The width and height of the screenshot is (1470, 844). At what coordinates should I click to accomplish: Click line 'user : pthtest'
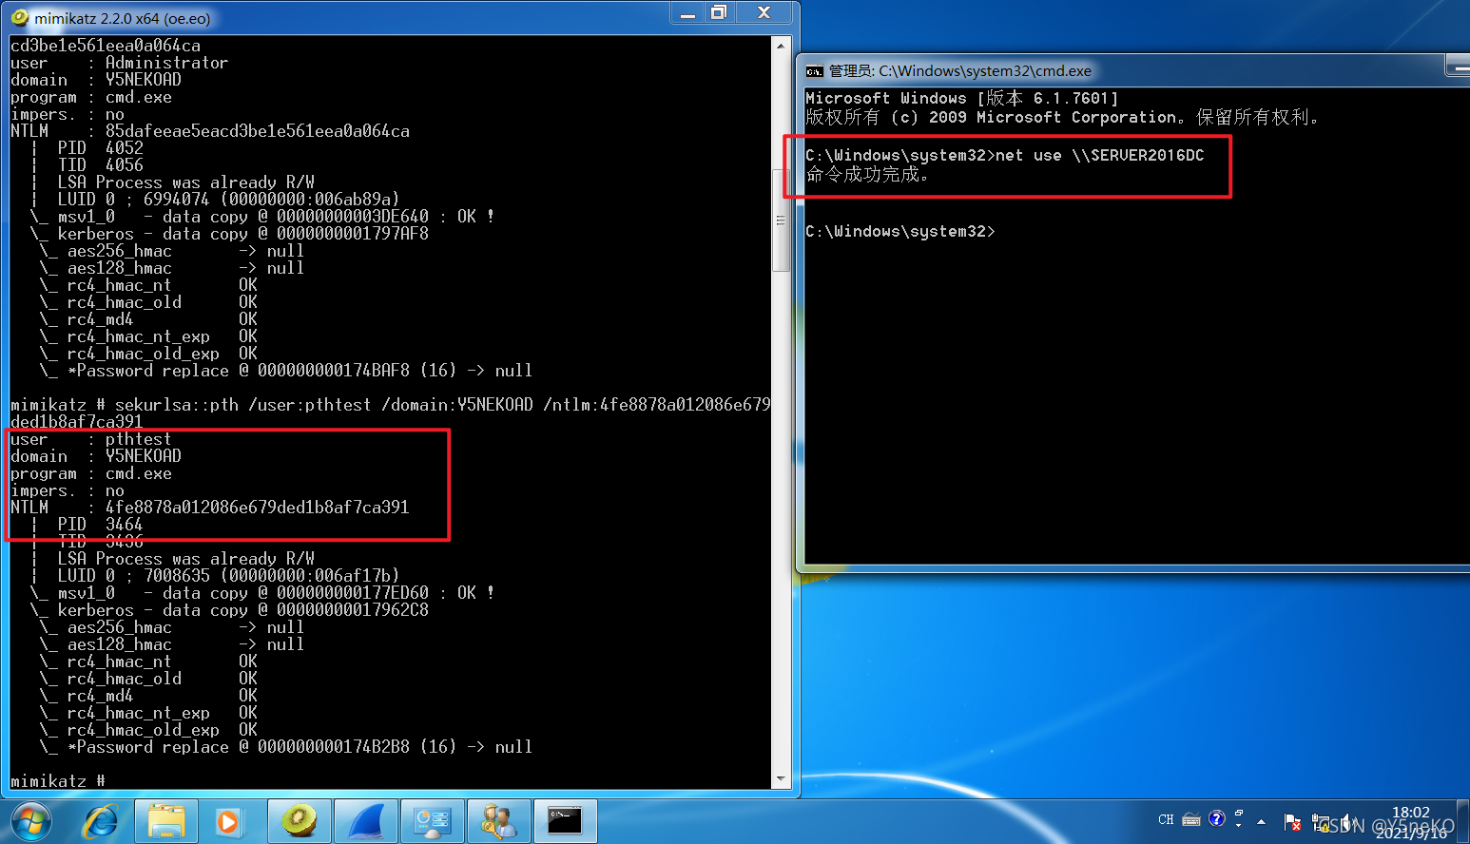[x=90, y=439]
